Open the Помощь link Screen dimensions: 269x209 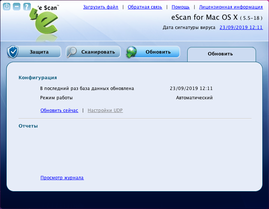[181, 7]
